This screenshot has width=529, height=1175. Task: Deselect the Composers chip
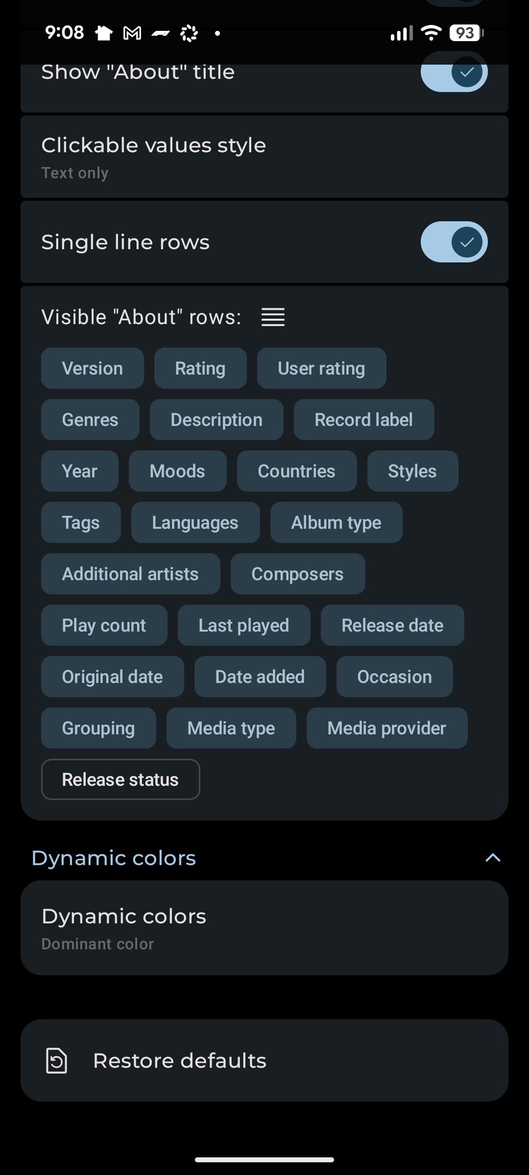297,574
